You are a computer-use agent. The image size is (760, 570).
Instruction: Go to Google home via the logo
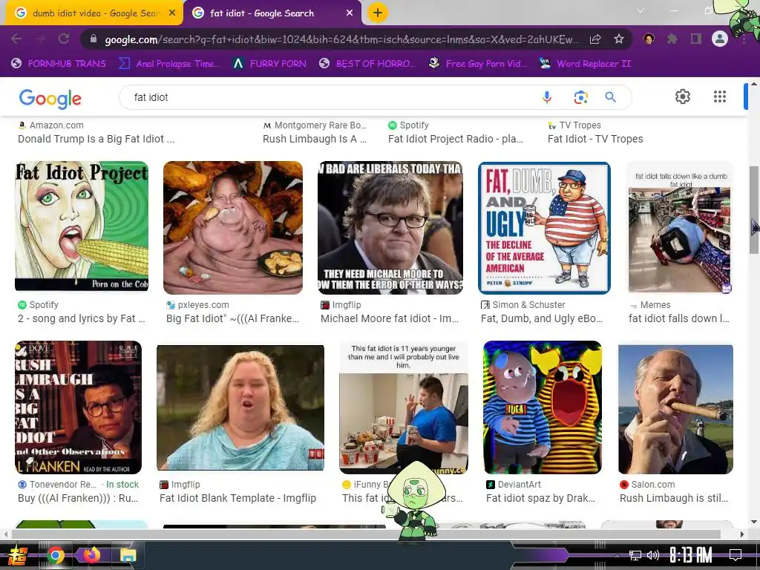[x=50, y=99]
